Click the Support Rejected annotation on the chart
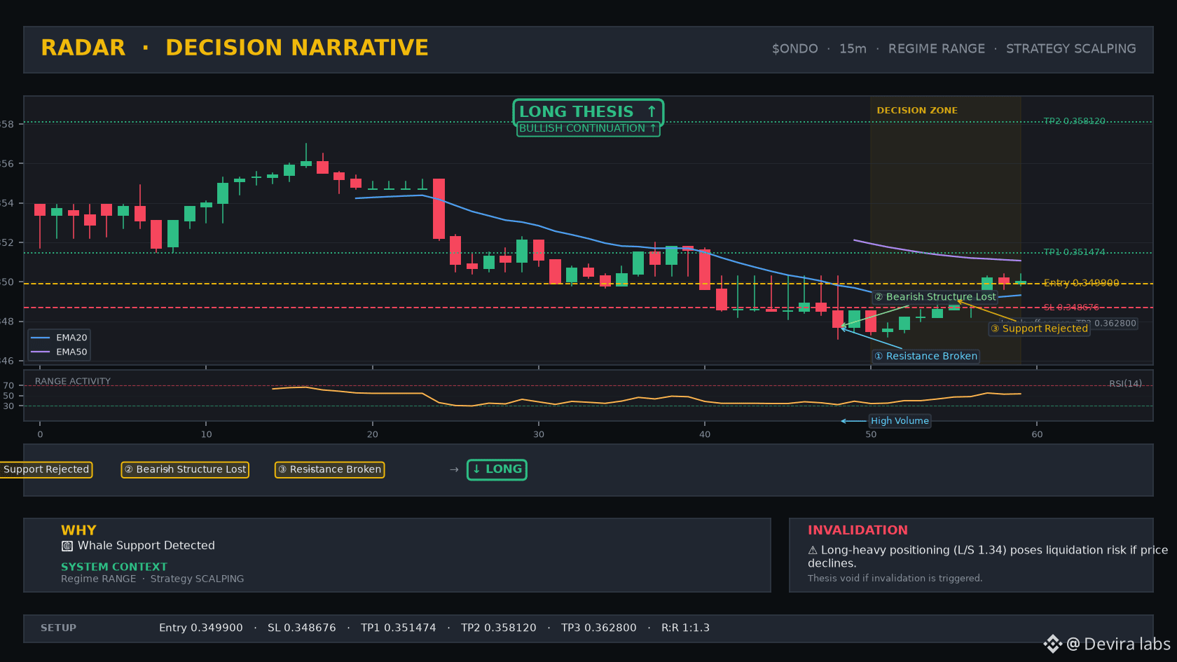 point(1039,329)
